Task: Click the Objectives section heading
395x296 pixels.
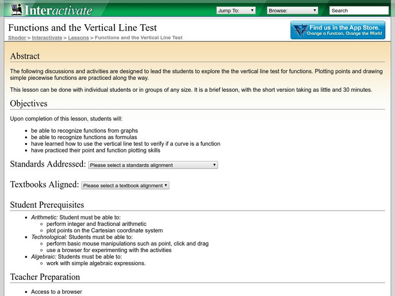Action: pos(29,104)
